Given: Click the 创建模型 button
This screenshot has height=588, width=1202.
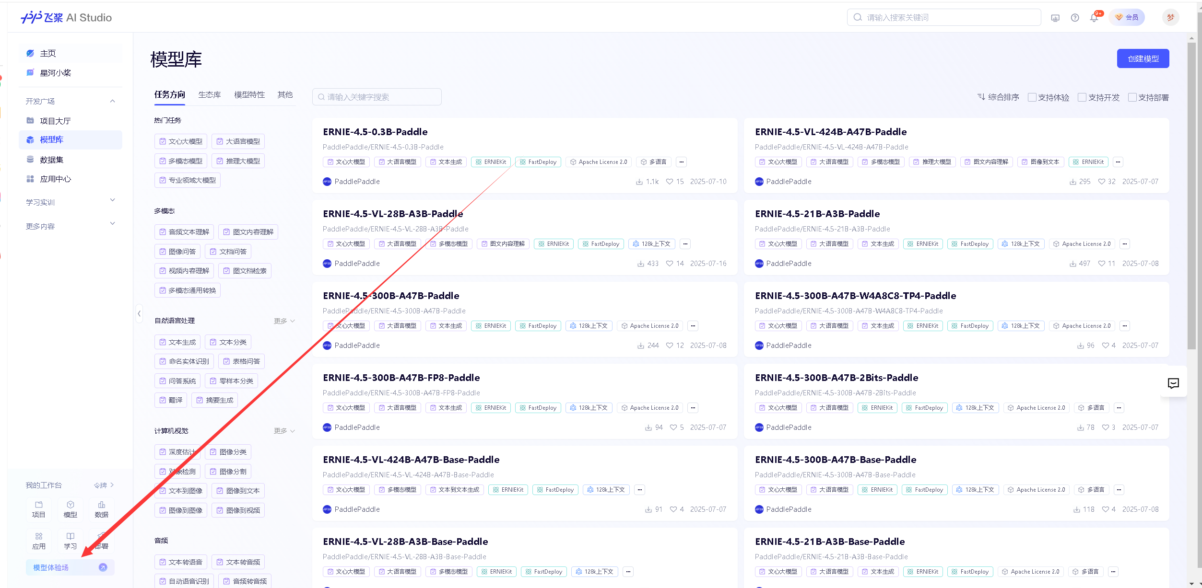Looking at the screenshot, I should (1143, 58).
